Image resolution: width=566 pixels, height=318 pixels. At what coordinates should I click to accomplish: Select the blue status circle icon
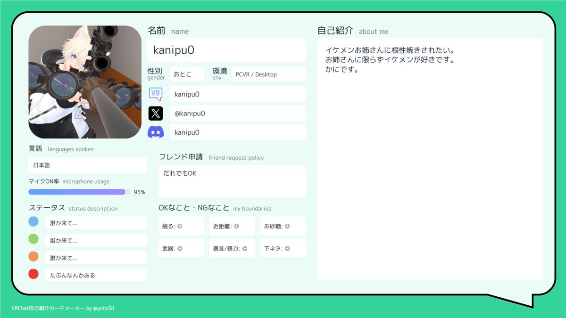(33, 222)
